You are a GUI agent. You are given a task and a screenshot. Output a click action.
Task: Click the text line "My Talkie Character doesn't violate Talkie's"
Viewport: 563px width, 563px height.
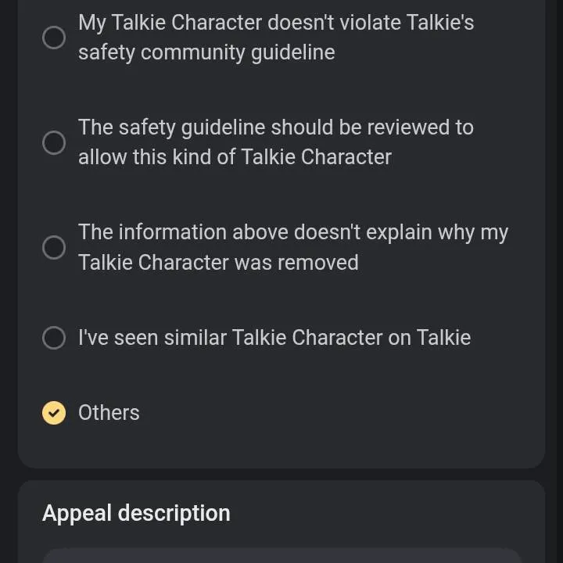276,23
